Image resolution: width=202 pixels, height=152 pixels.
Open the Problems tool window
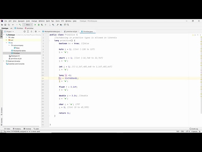pos(17,129)
